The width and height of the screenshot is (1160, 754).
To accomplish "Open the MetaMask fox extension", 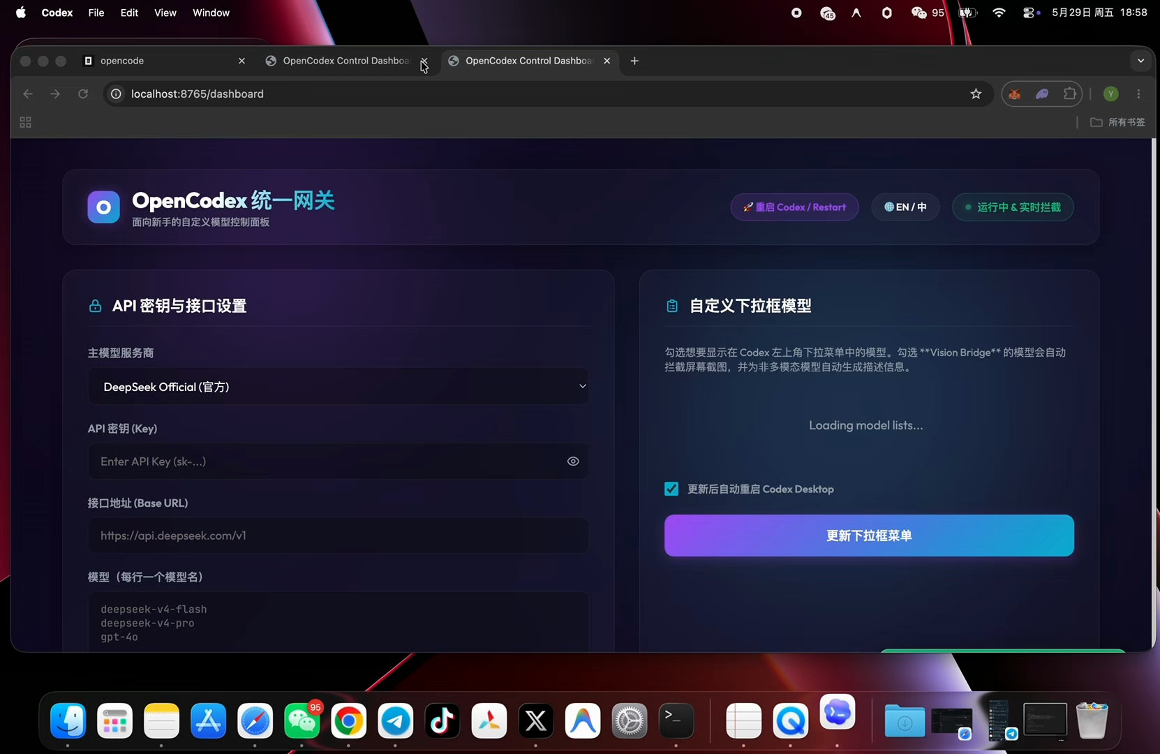I will [1015, 94].
